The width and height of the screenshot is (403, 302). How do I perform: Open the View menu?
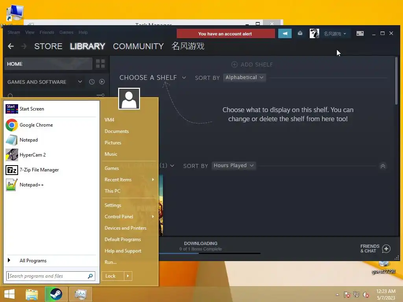[x=30, y=32]
